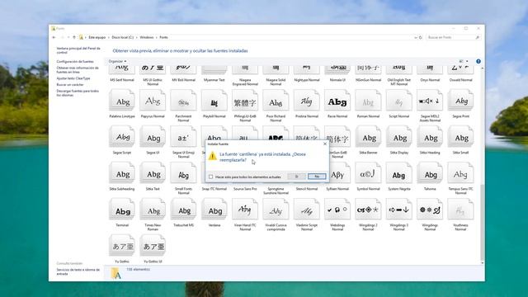This screenshot has width=528, height=297.
Task: Close the Instalar fuente dialog
Action: (x=325, y=144)
